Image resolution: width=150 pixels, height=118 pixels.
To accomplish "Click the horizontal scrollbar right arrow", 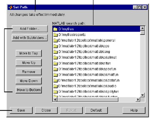I will click(138, 100).
